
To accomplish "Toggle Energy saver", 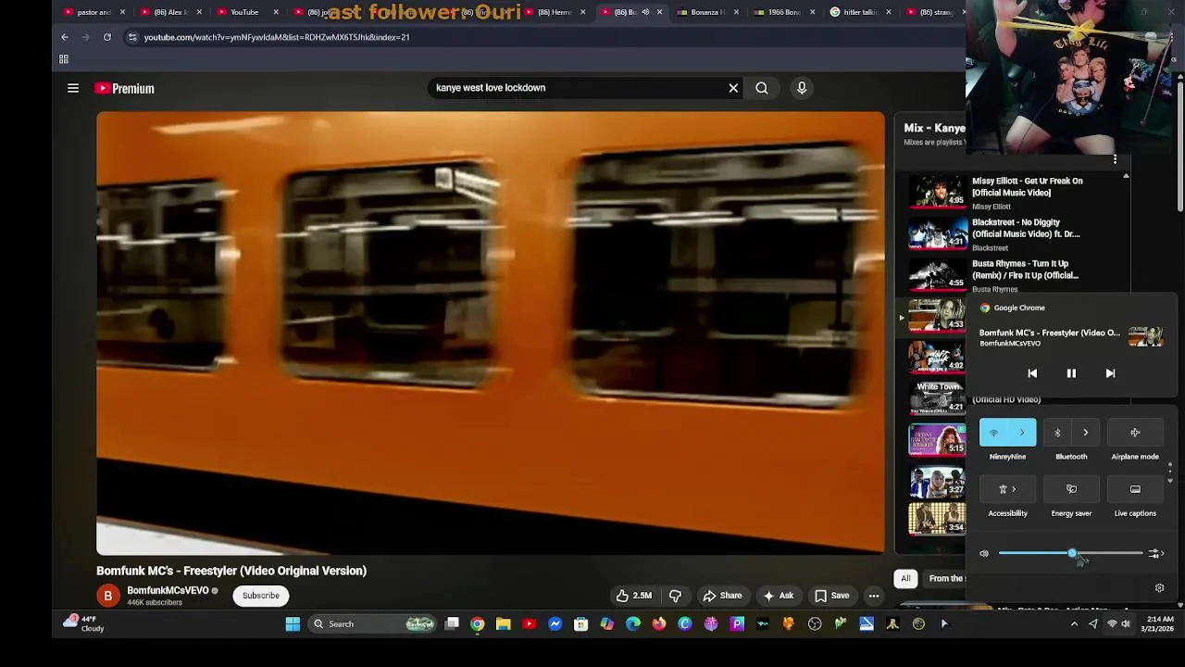I will click(x=1071, y=489).
